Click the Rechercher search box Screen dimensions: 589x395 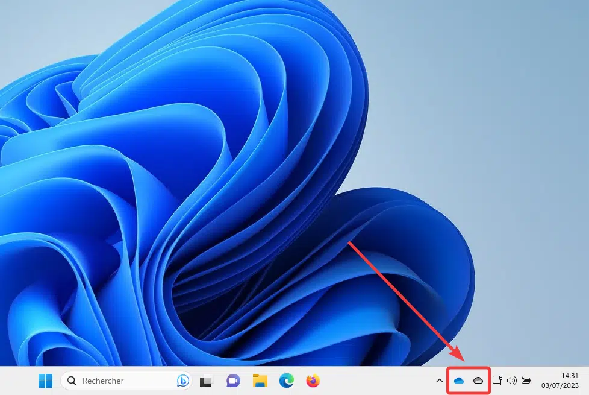pos(126,381)
